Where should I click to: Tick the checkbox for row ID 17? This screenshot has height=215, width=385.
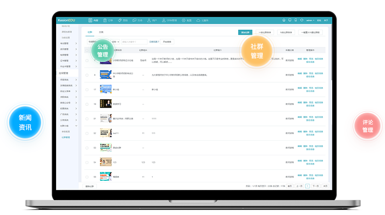tap(87, 89)
